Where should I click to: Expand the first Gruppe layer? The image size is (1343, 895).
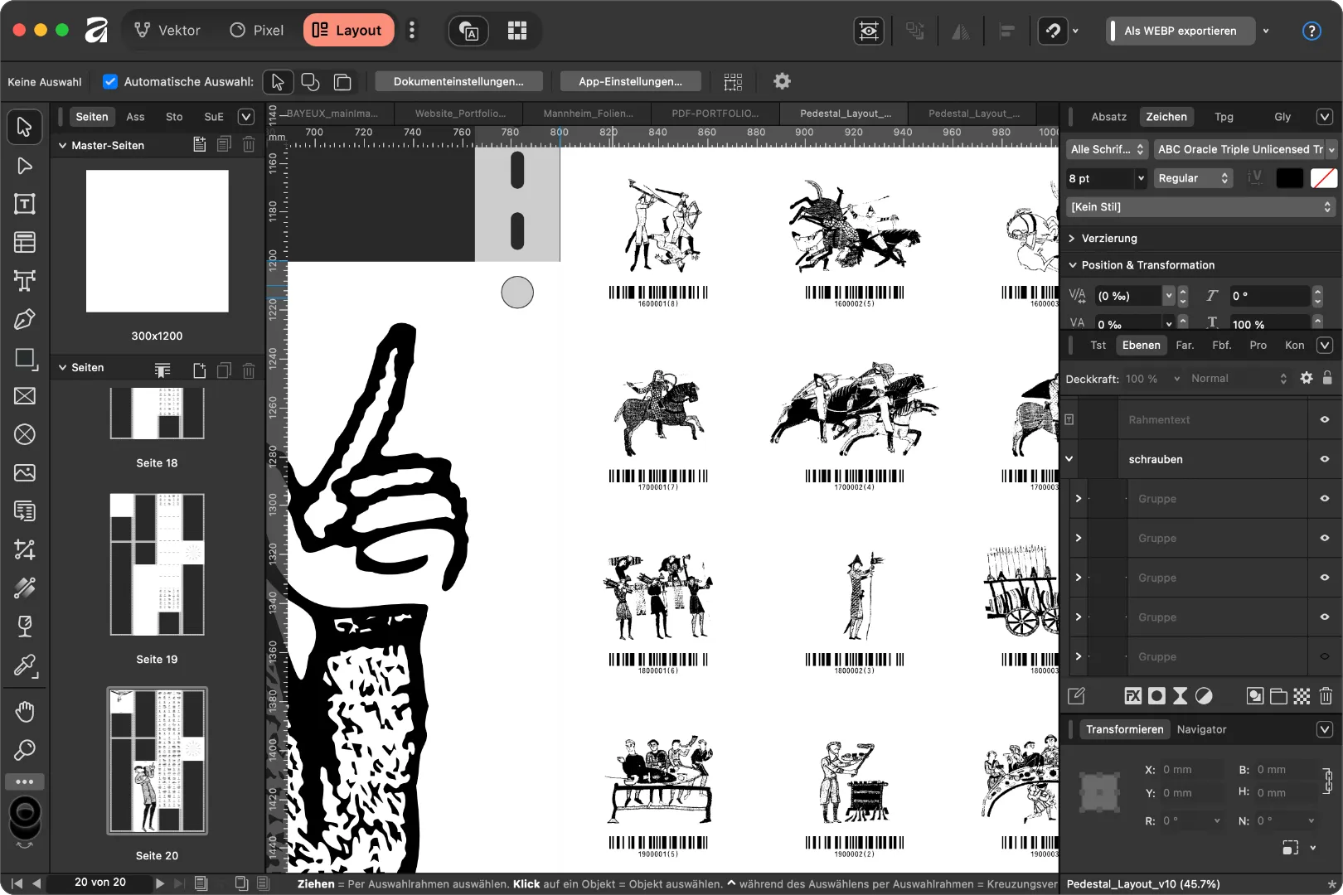tap(1077, 498)
